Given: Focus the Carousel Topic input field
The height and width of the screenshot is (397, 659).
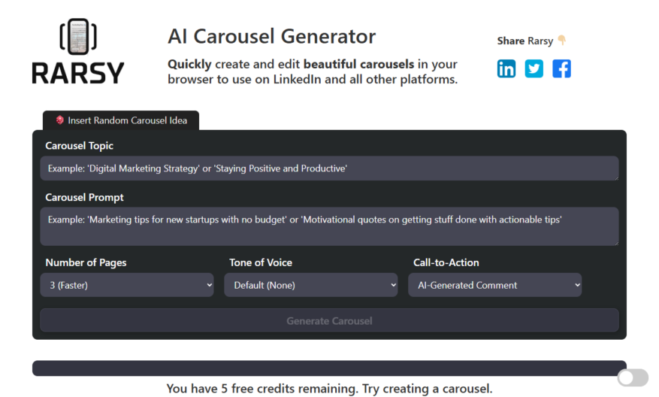Looking at the screenshot, I should pos(329,168).
